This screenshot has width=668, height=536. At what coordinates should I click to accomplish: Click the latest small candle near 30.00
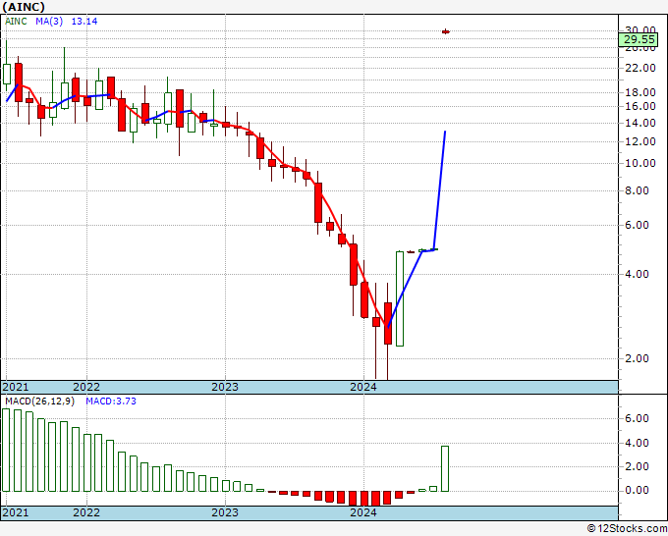pyautogui.click(x=446, y=31)
